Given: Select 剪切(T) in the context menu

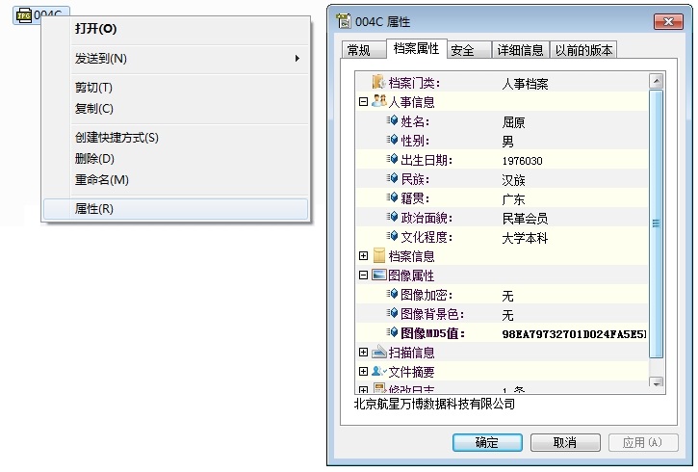Looking at the screenshot, I should (x=175, y=88).
